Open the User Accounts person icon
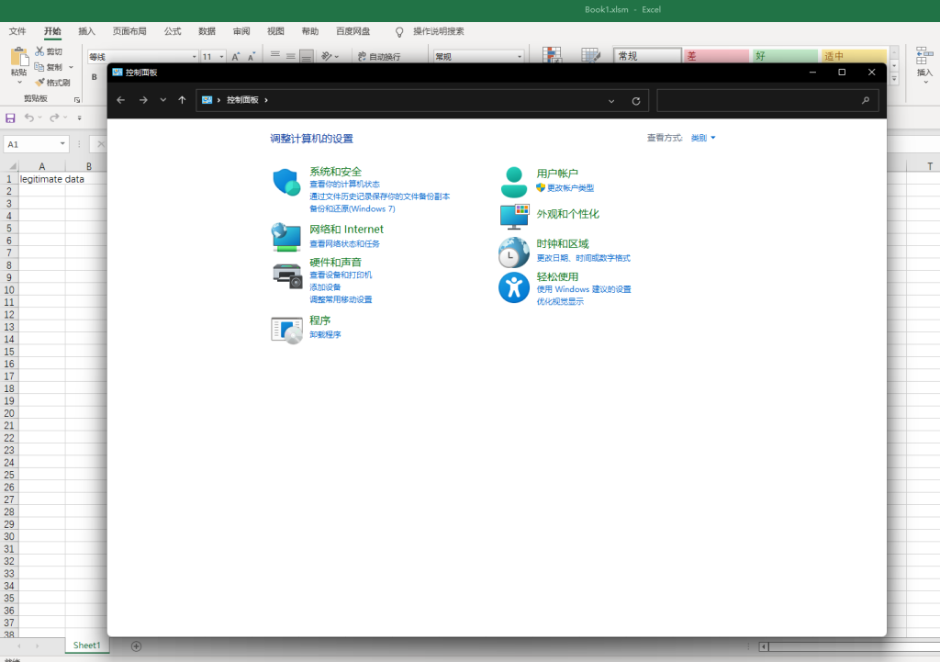 coord(514,183)
